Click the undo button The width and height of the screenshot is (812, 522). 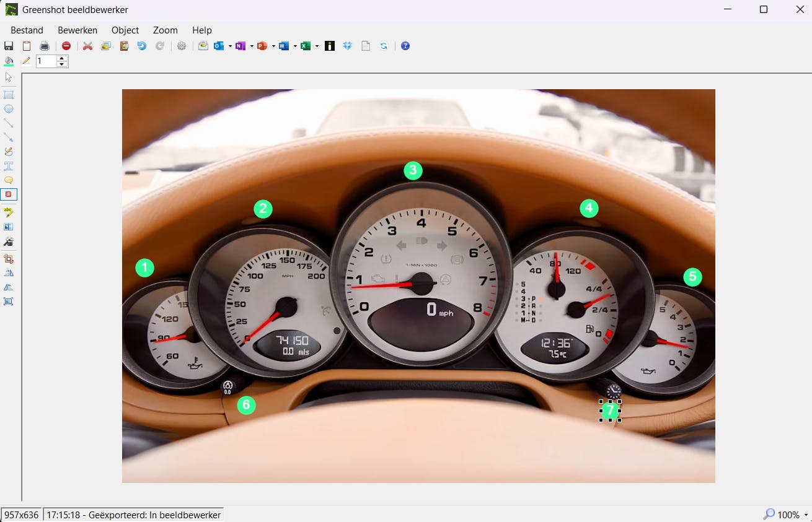(142, 46)
